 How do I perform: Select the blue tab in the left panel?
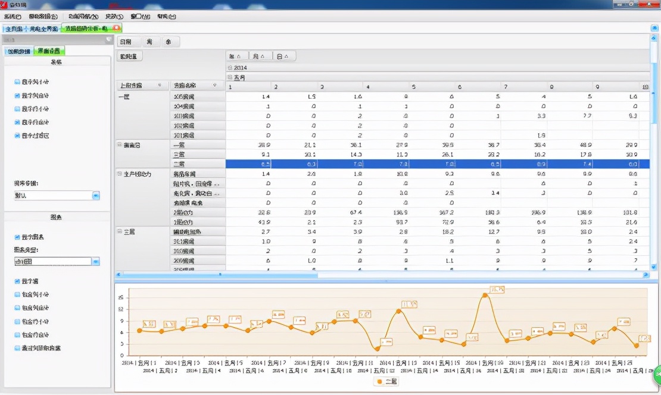coord(19,51)
